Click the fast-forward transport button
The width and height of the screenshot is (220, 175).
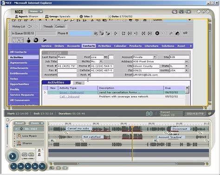click(x=35, y=166)
